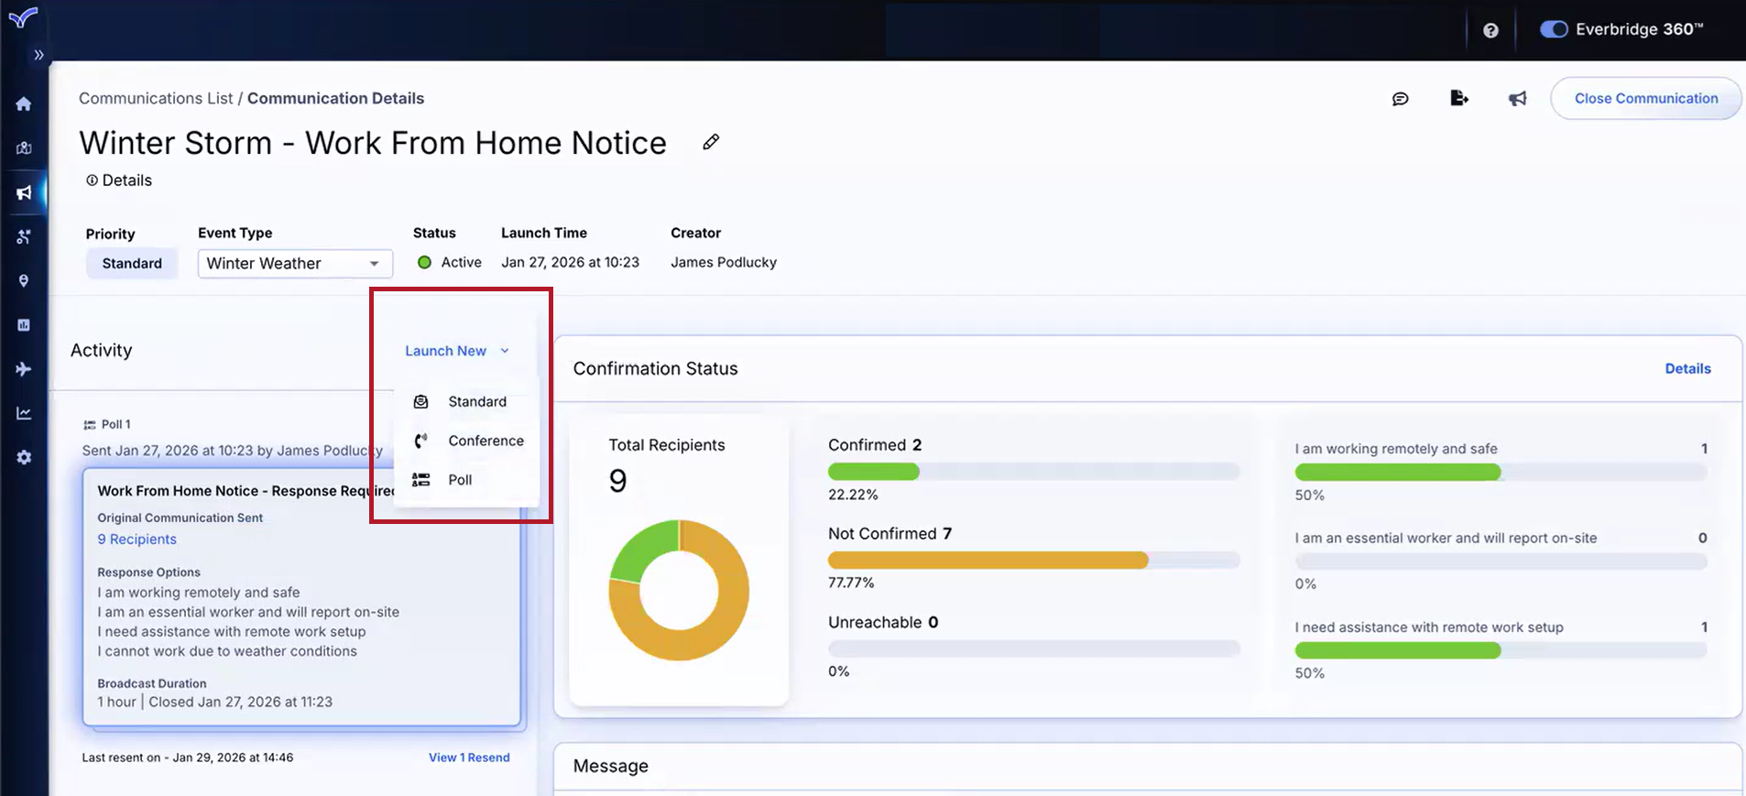This screenshot has height=796, width=1746.
Task: Open the Confirmation Status Details link
Action: tap(1687, 368)
